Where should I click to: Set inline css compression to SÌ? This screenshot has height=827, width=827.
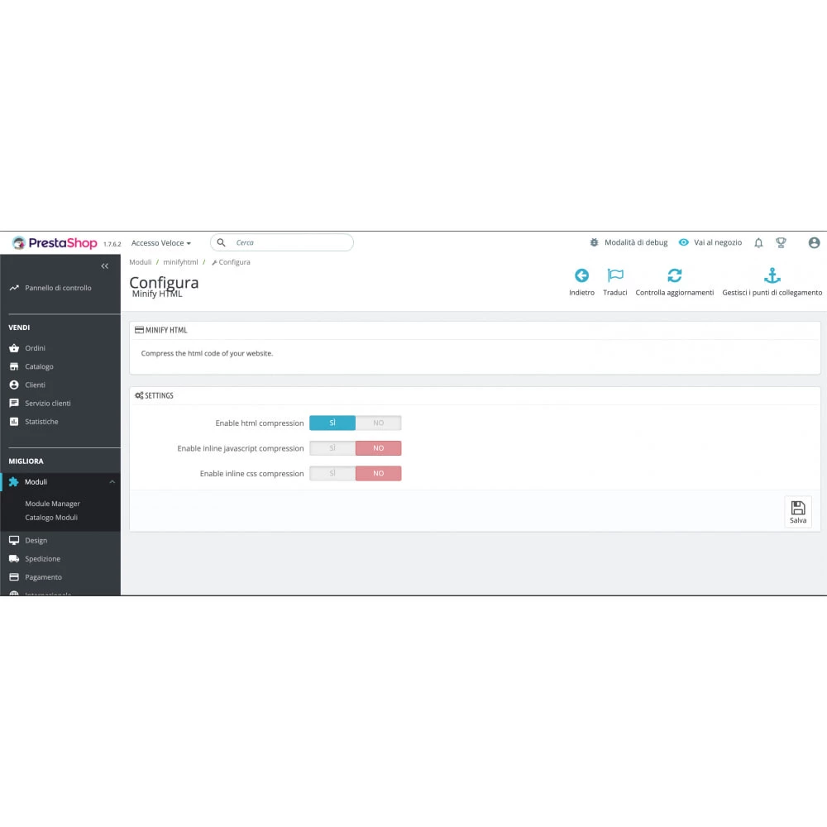point(332,474)
